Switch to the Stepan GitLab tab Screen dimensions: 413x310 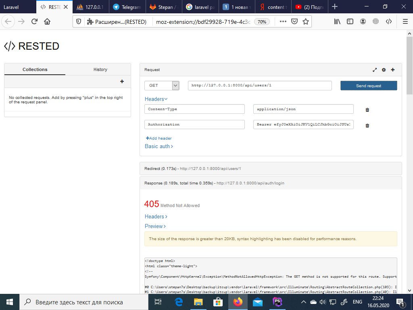pos(165,7)
